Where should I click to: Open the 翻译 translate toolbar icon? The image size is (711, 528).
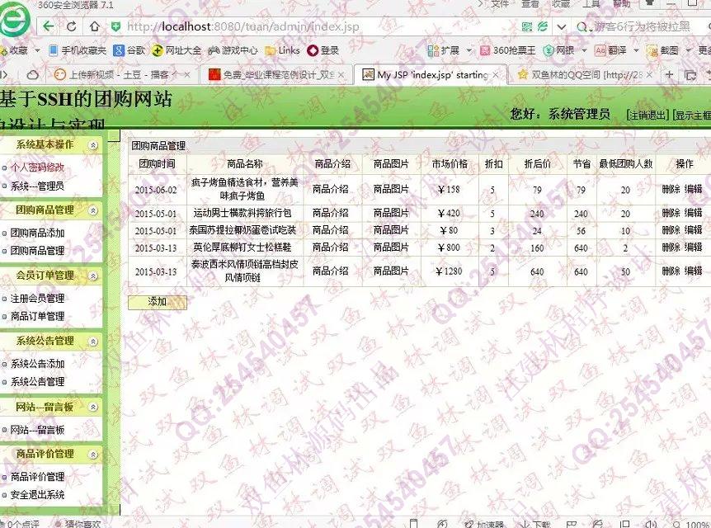610,50
